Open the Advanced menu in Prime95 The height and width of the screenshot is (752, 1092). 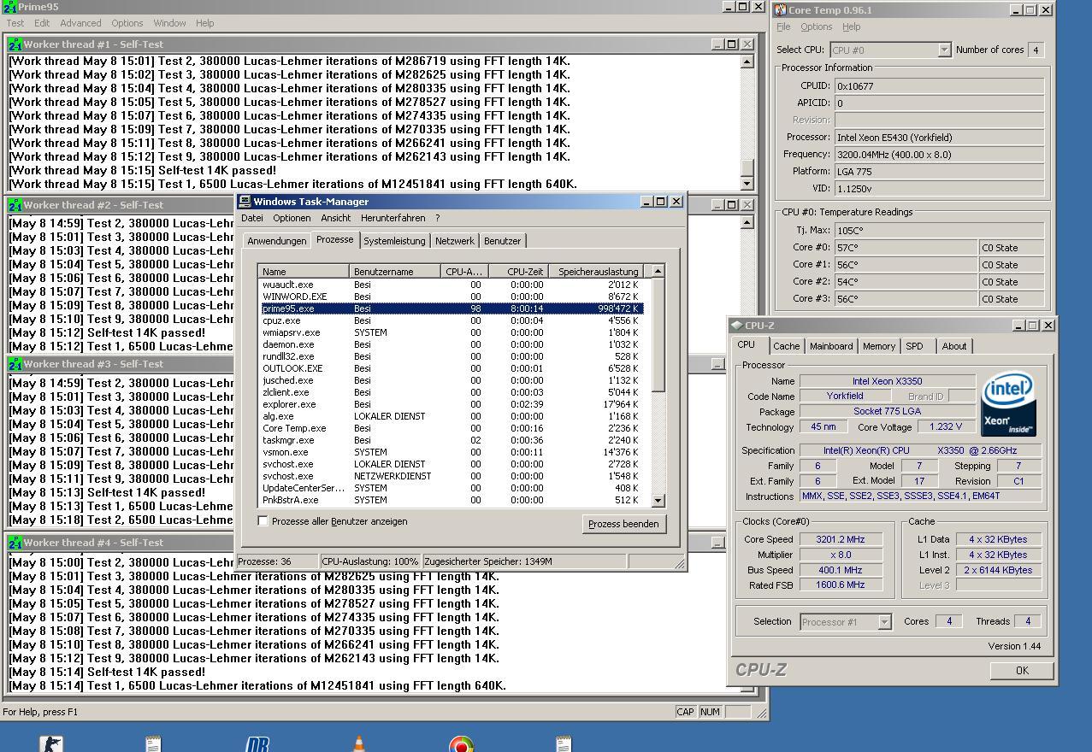tap(80, 23)
